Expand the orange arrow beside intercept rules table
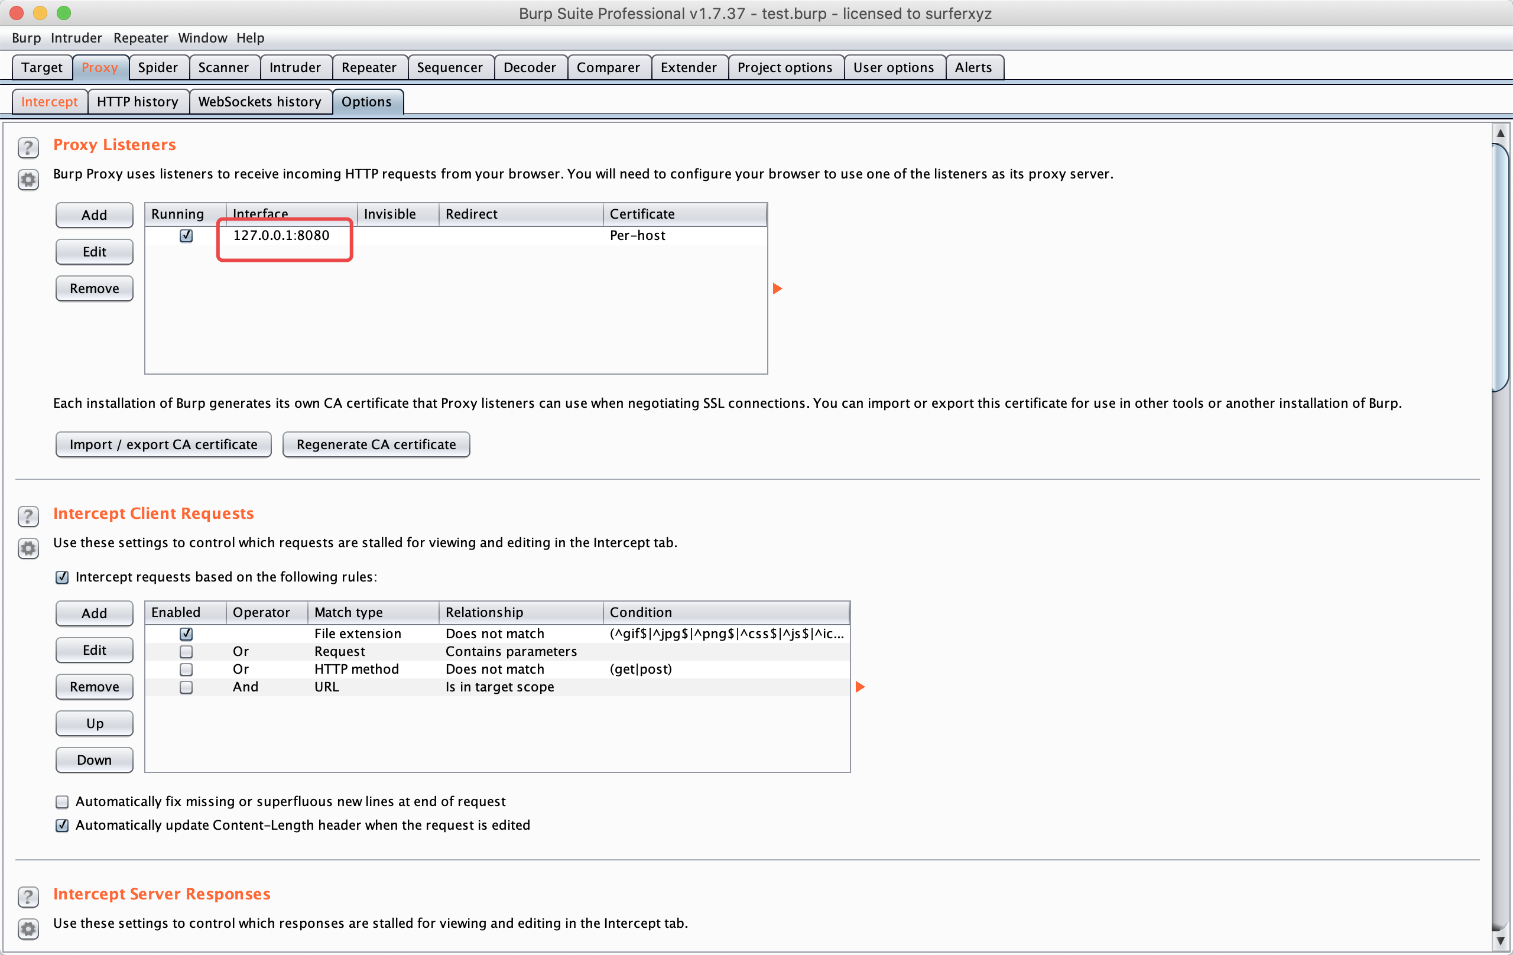The image size is (1513, 955). tap(860, 687)
